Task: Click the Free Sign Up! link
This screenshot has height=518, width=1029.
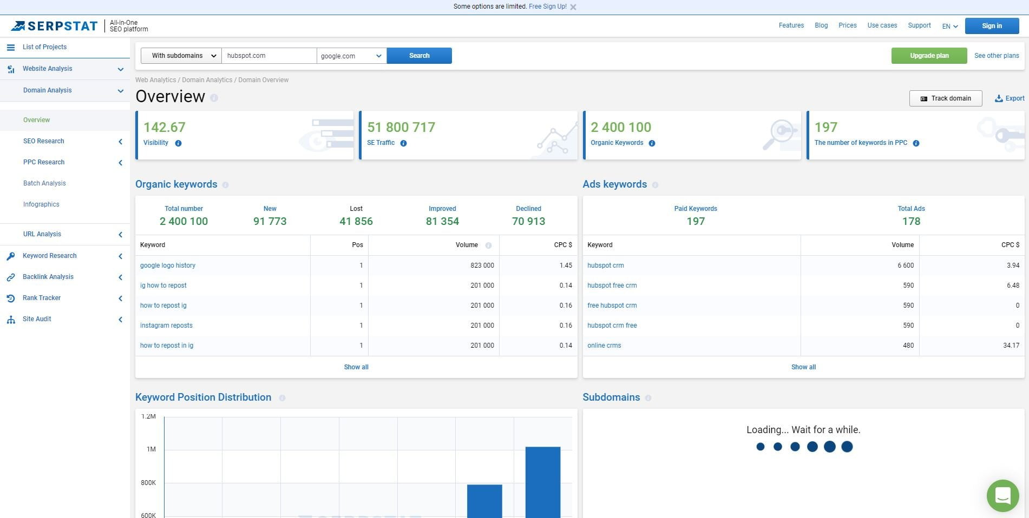Action: [x=547, y=6]
